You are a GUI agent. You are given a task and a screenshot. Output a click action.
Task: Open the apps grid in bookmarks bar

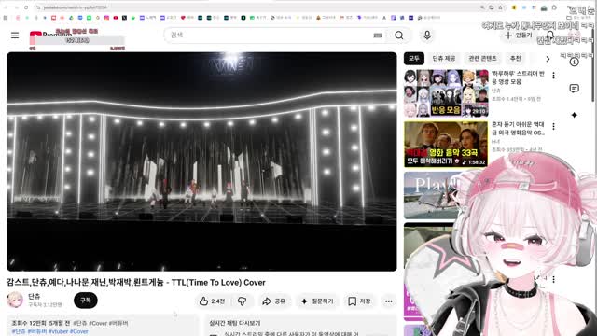pyautogui.click(x=6, y=18)
